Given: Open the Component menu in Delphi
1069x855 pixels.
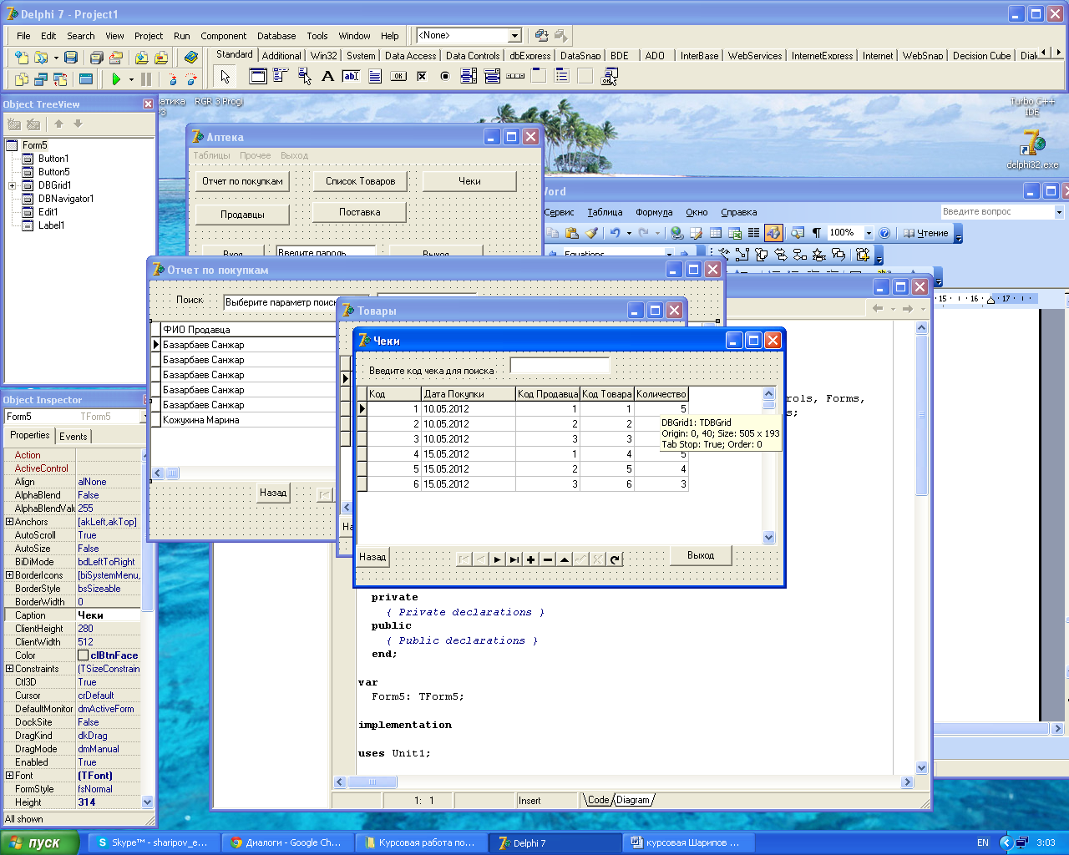Looking at the screenshot, I should click(x=223, y=36).
